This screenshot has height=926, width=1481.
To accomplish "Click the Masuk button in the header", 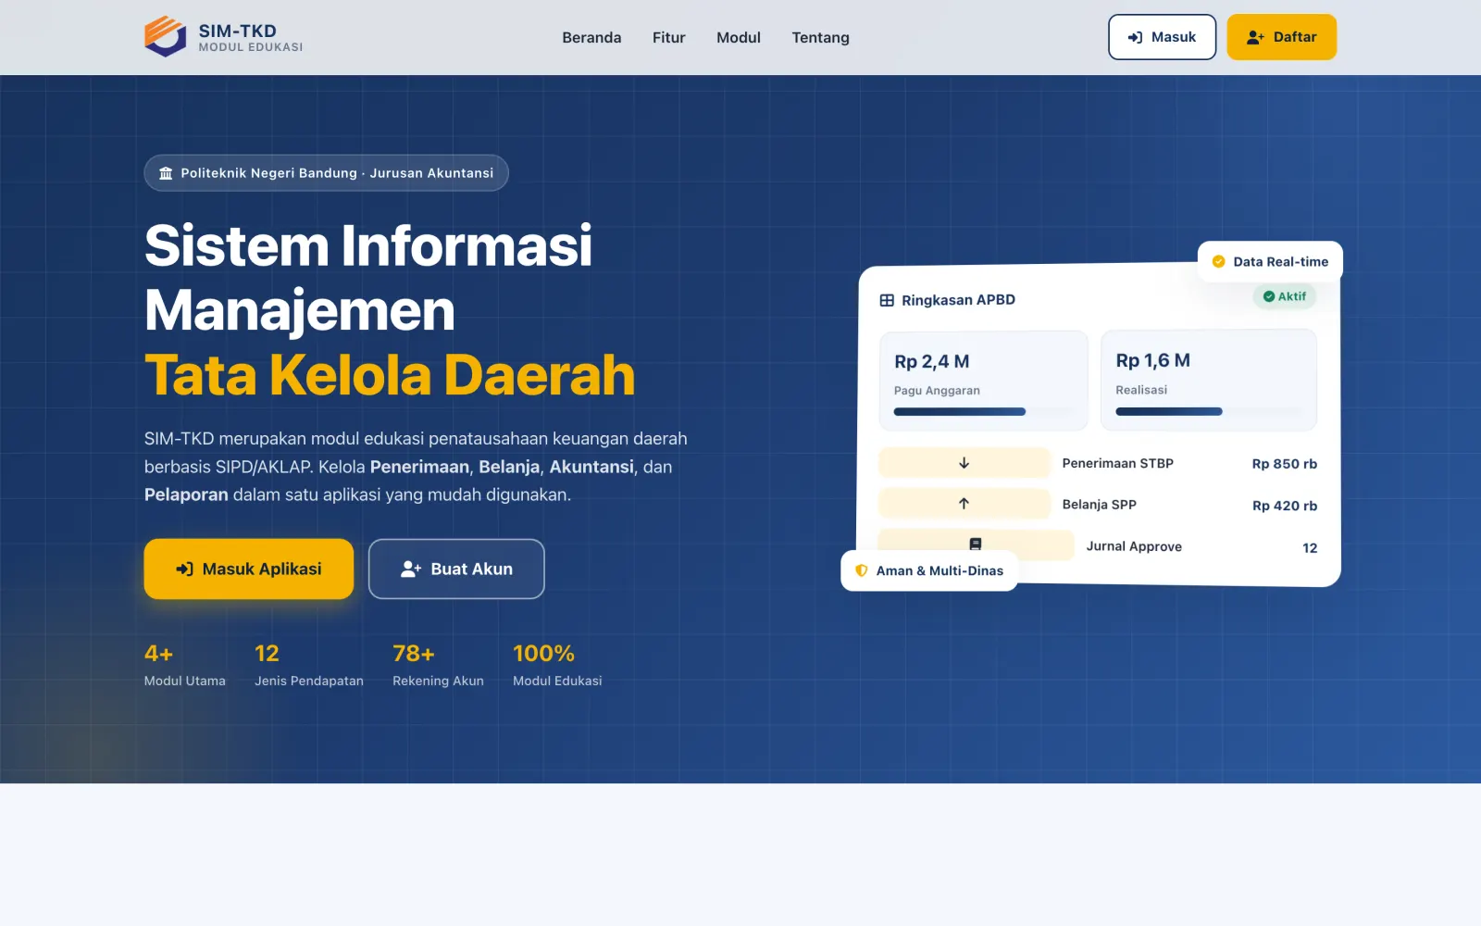I will click(1162, 37).
